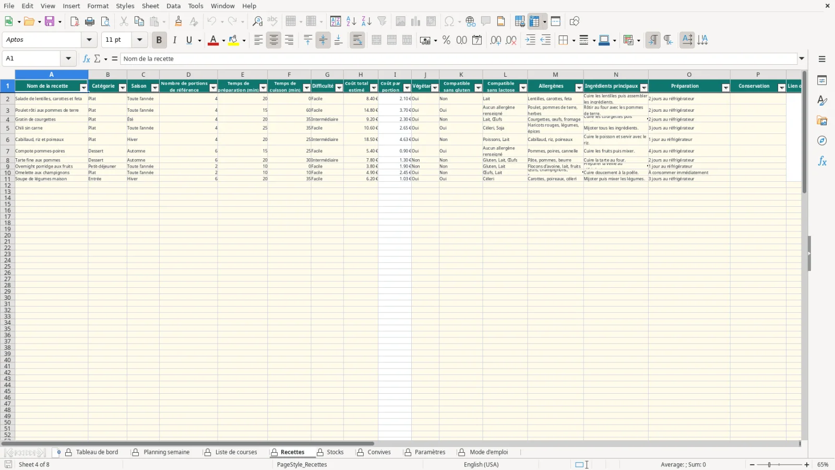The image size is (835, 470).
Task: Increase indent icon
Action: pos(530,40)
